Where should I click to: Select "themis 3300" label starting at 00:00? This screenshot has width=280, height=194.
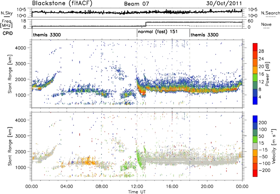[x=47, y=35]
